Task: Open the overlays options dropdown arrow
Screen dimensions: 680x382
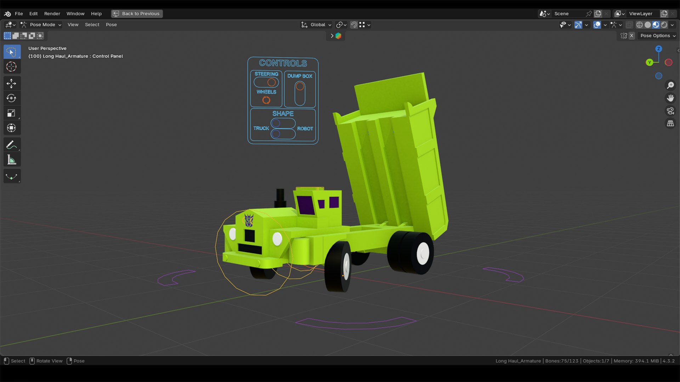Action: point(605,25)
